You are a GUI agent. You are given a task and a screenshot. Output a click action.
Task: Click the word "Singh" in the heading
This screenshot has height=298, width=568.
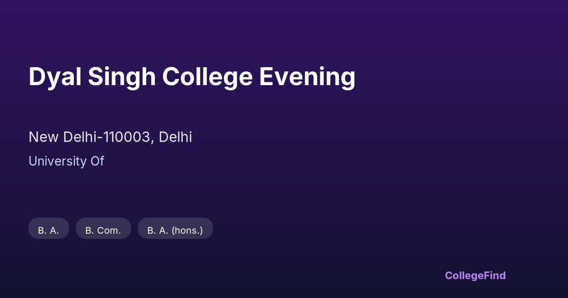click(122, 77)
